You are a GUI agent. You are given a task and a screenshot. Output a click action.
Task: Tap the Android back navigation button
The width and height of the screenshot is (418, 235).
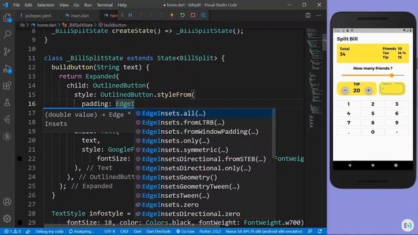coord(349,165)
